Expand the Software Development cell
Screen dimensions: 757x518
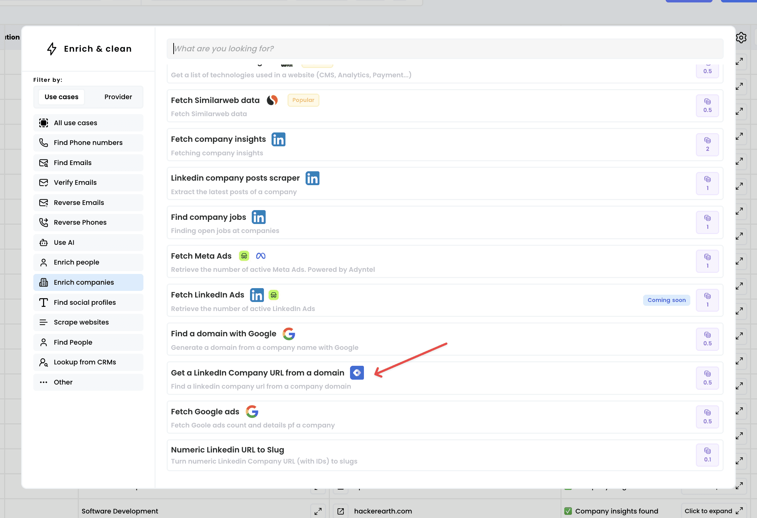(318, 511)
